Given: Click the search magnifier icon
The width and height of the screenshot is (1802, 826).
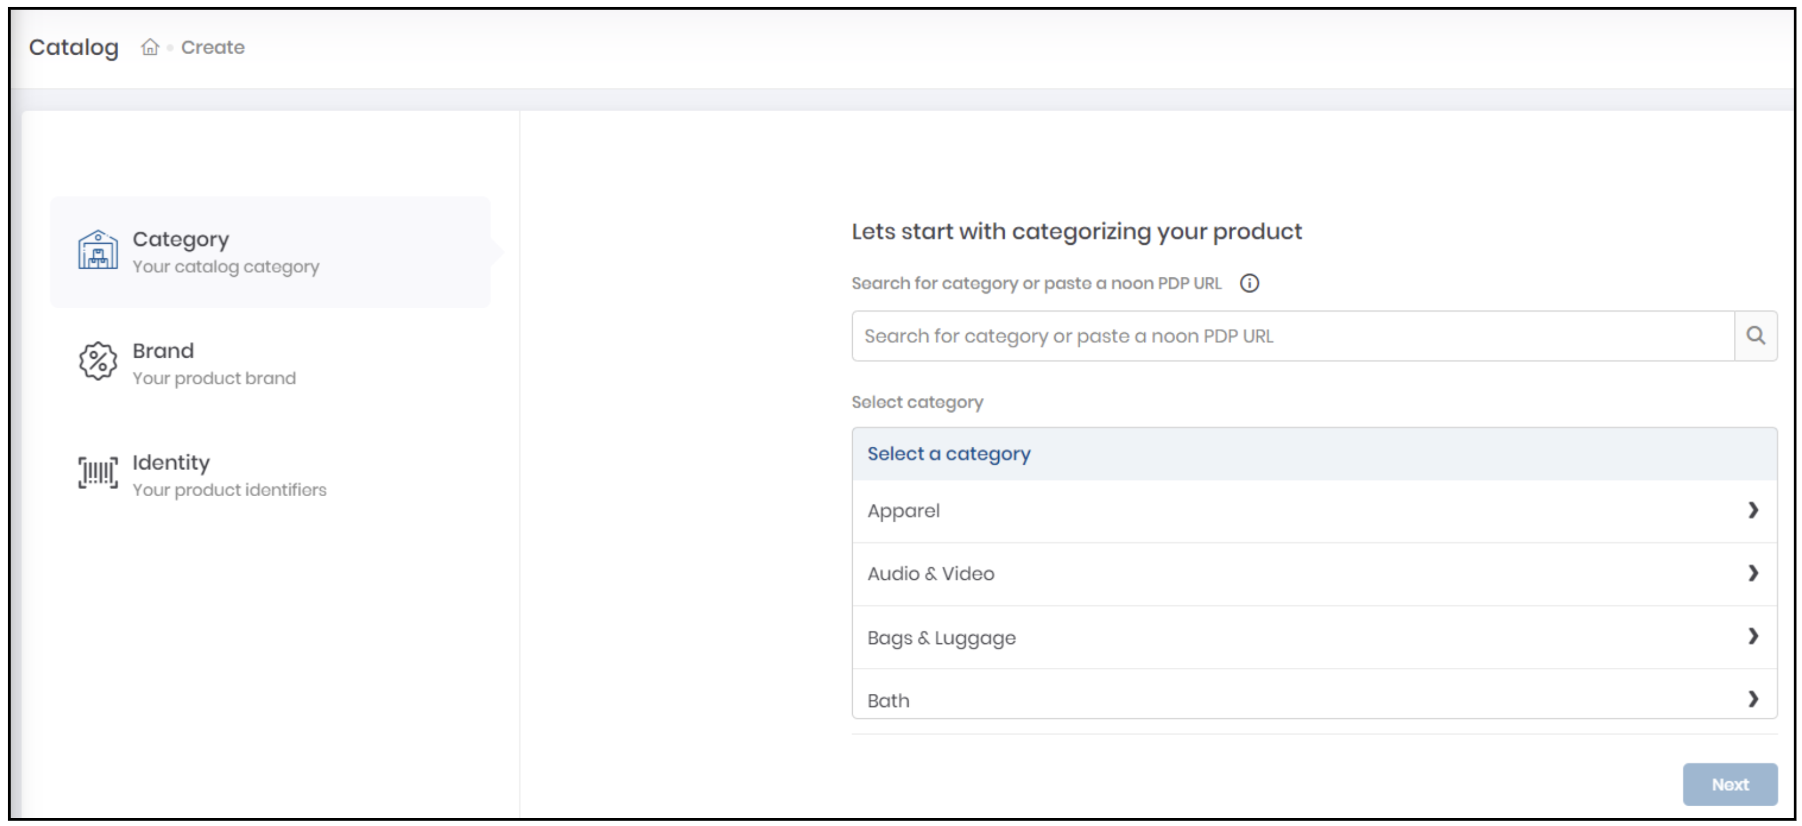Looking at the screenshot, I should [x=1757, y=336].
